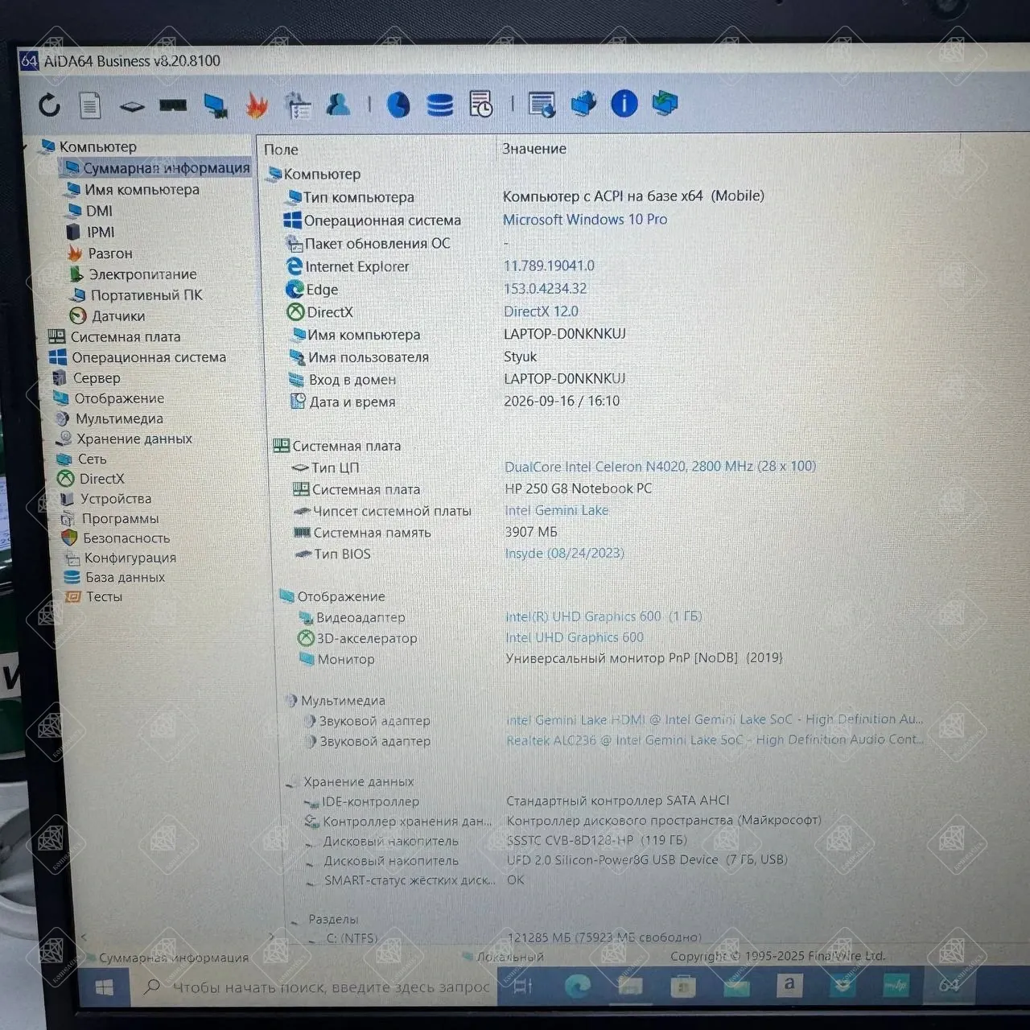1030x1030 pixels.
Task: Select Имя компьютера tree item
Action: coord(142,190)
